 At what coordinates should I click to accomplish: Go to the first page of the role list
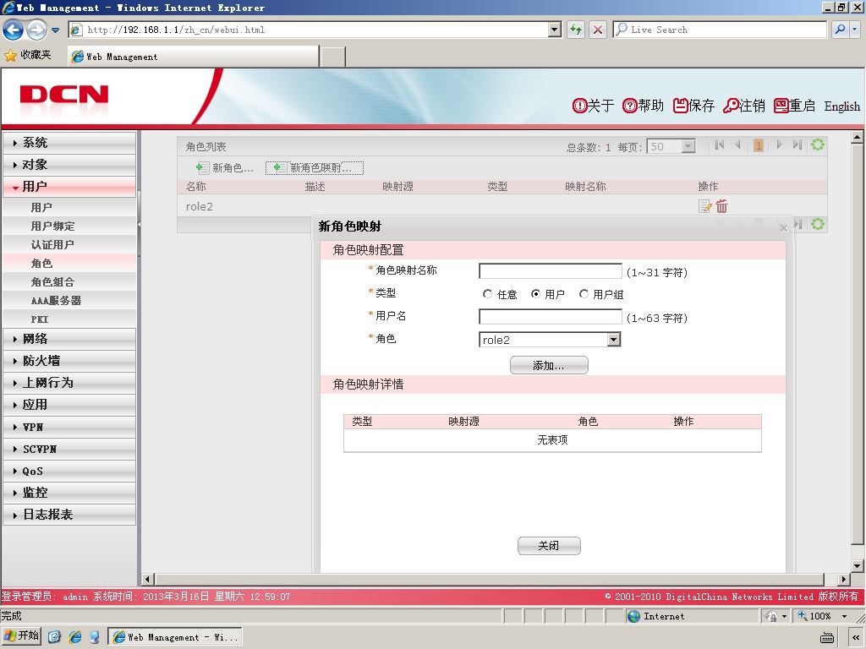719,145
